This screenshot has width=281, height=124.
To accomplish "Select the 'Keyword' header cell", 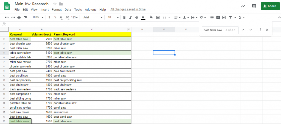I will point(20,34).
